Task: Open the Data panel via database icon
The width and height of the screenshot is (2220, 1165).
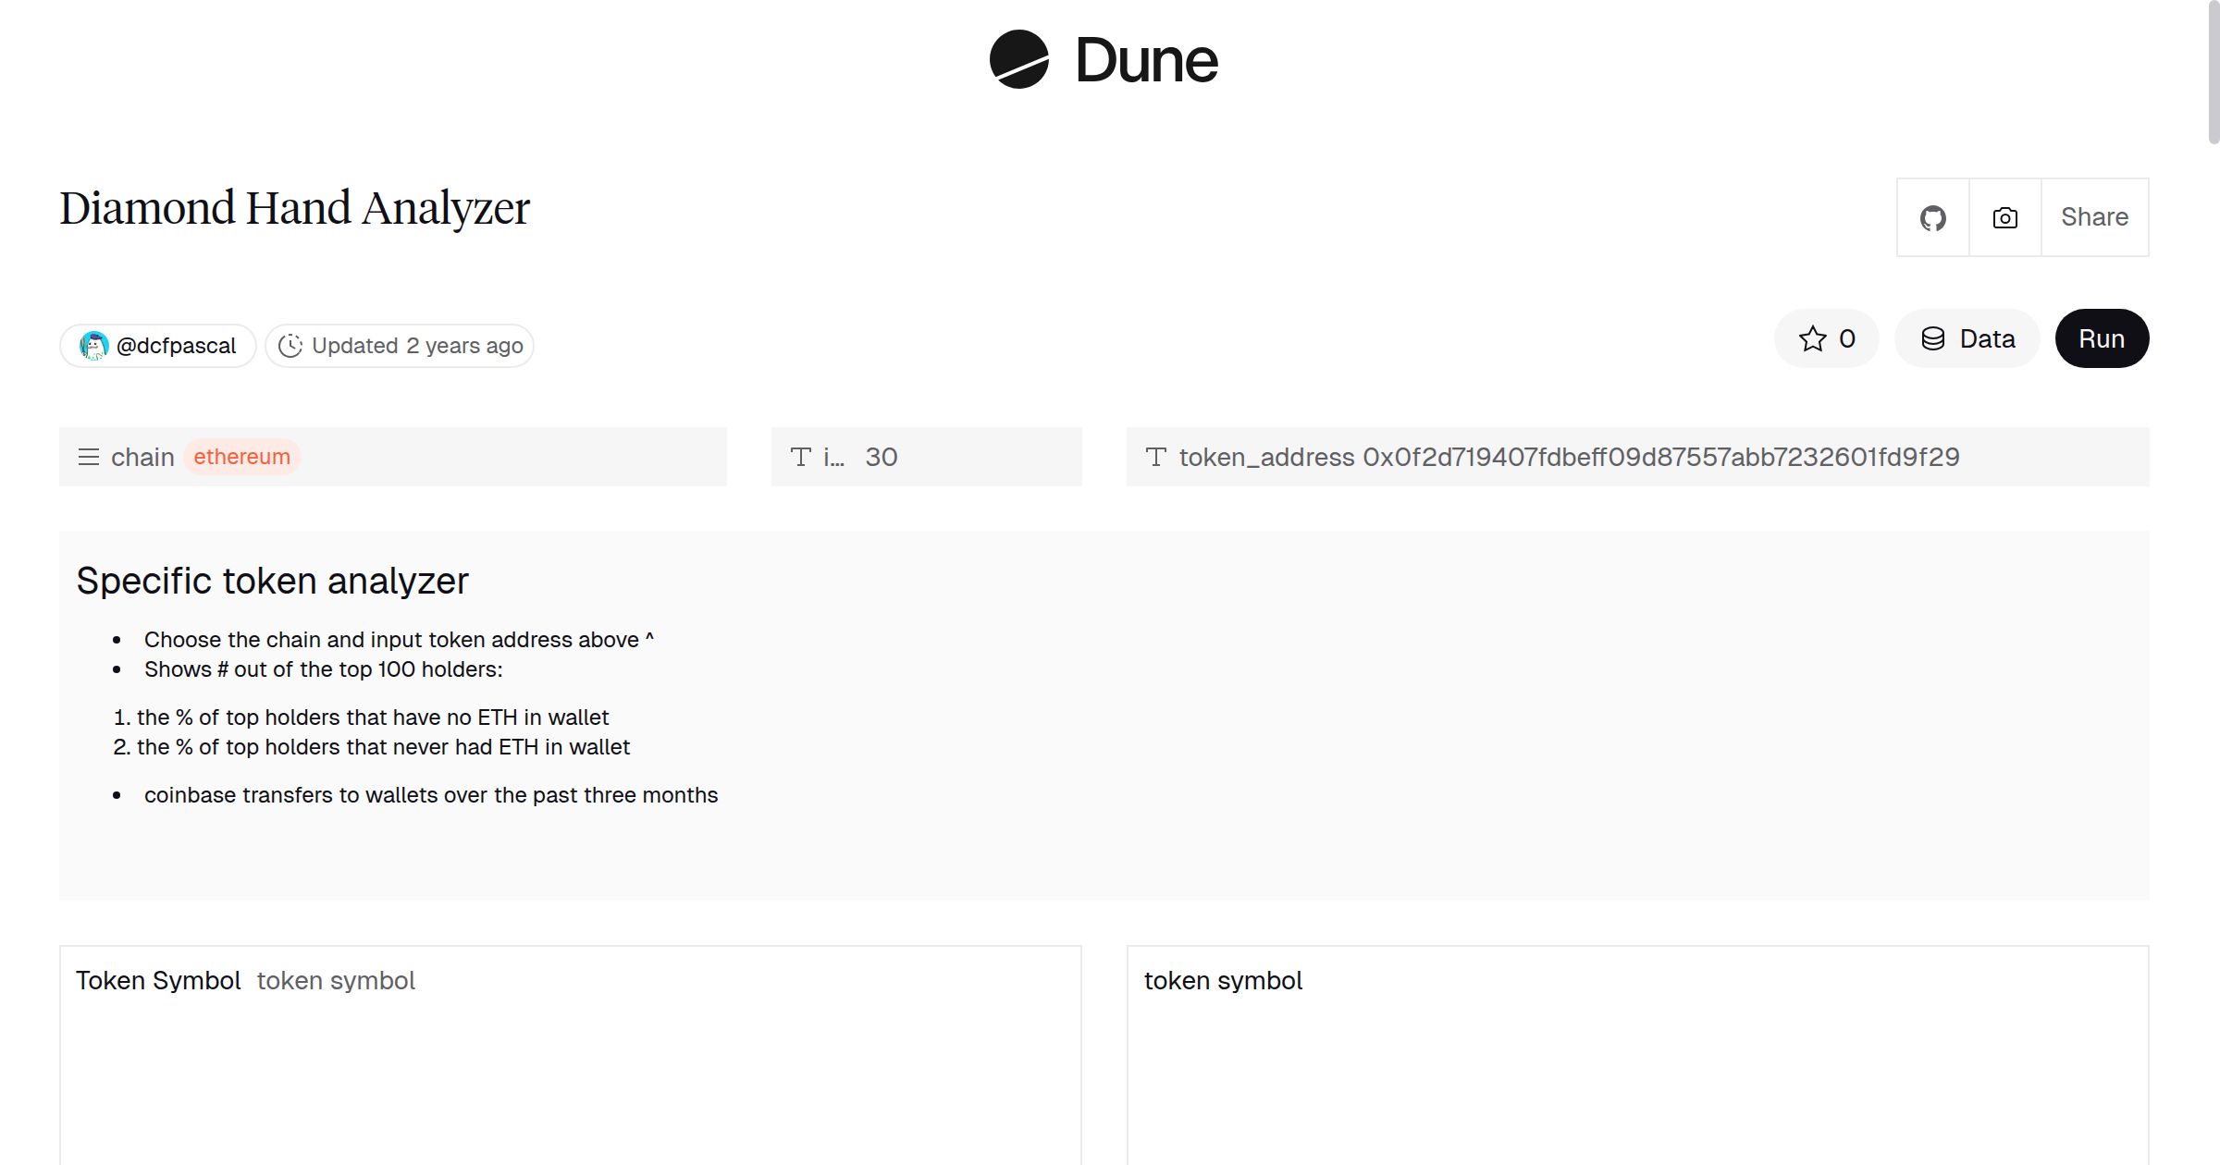Action: click(1932, 338)
